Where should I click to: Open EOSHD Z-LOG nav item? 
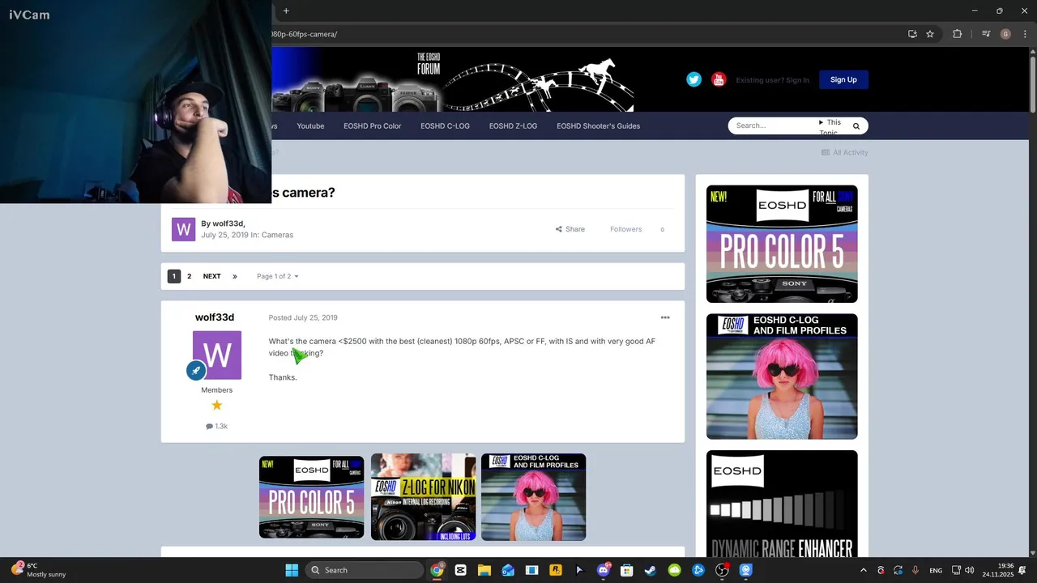point(513,126)
